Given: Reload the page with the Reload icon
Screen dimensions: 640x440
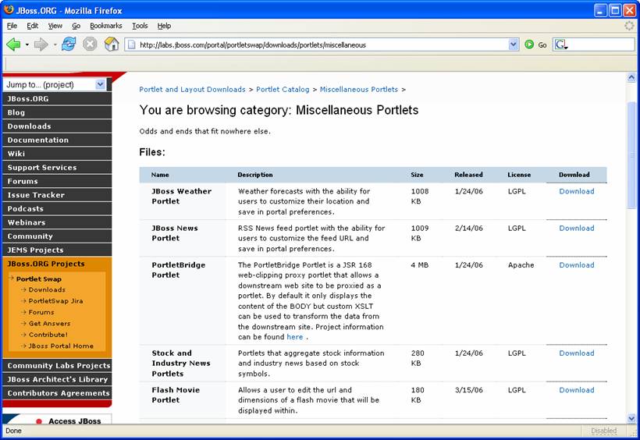Looking at the screenshot, I should tap(69, 44).
